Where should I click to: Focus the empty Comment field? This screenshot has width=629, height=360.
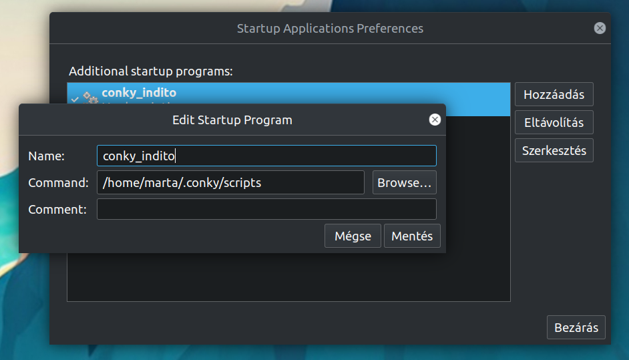(266, 209)
